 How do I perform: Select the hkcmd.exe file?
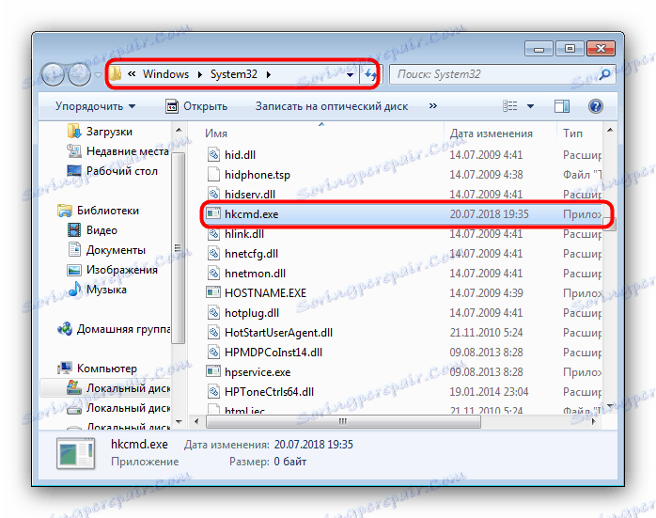click(x=404, y=214)
